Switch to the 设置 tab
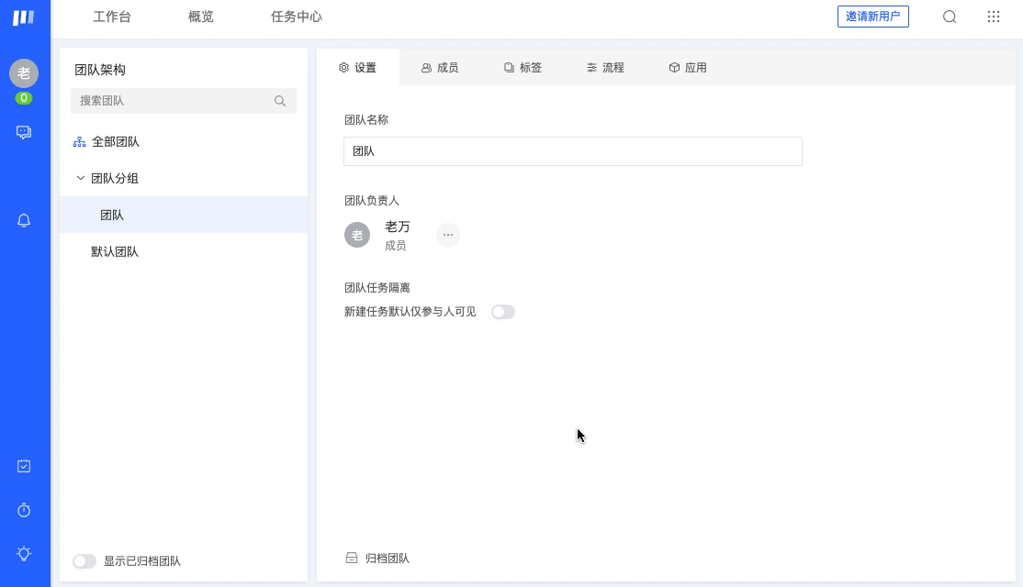The image size is (1023, 587). [x=357, y=68]
